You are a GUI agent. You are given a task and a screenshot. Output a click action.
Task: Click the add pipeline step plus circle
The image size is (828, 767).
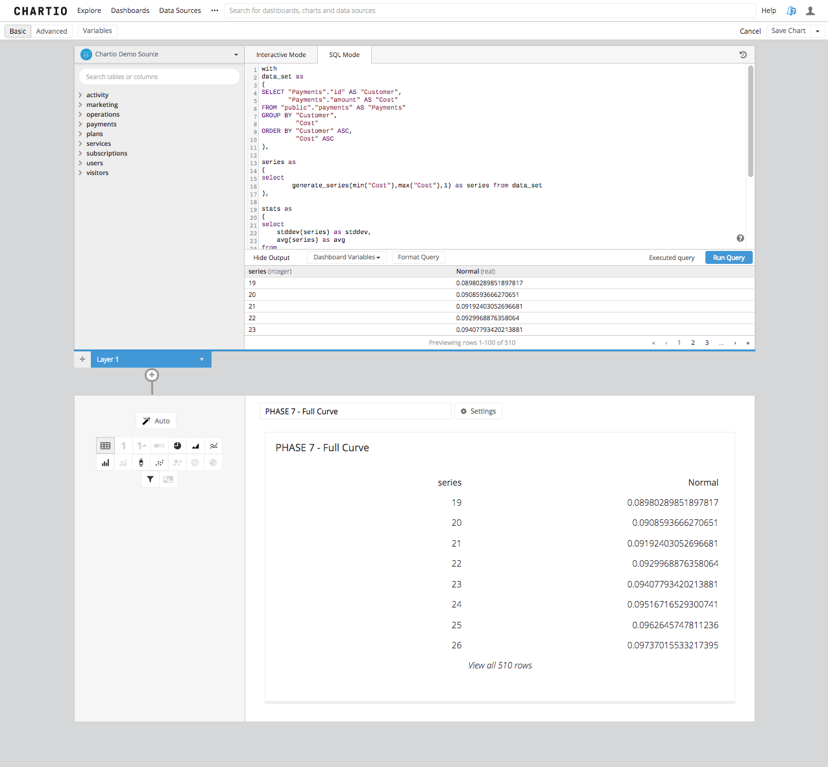(152, 375)
